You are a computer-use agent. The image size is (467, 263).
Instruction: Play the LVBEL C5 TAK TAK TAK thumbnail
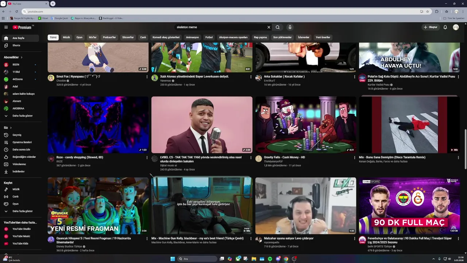point(202,125)
